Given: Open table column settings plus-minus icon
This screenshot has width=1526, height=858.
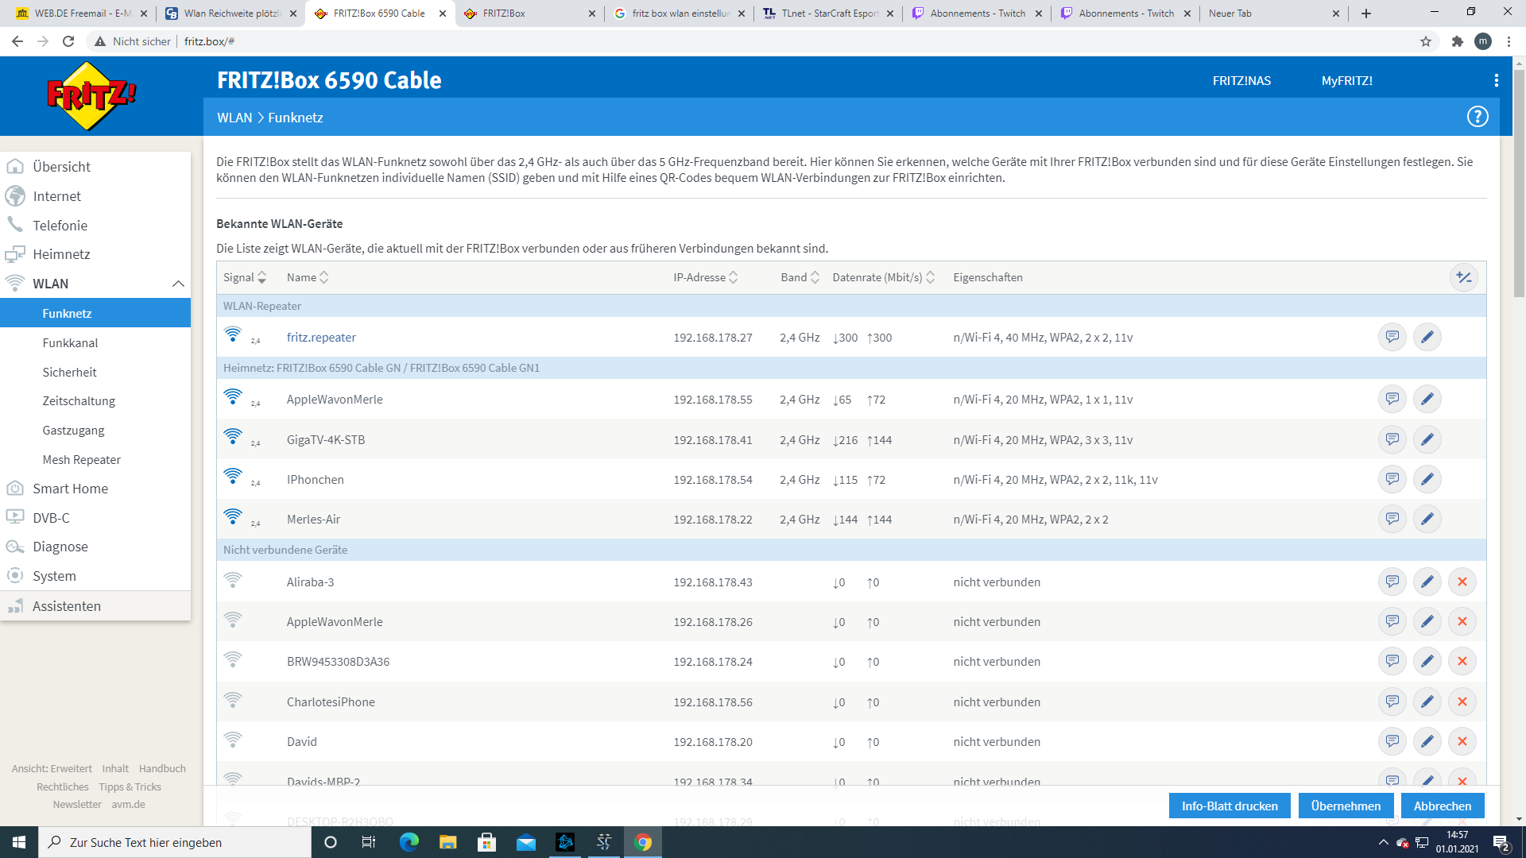Looking at the screenshot, I should 1463,277.
